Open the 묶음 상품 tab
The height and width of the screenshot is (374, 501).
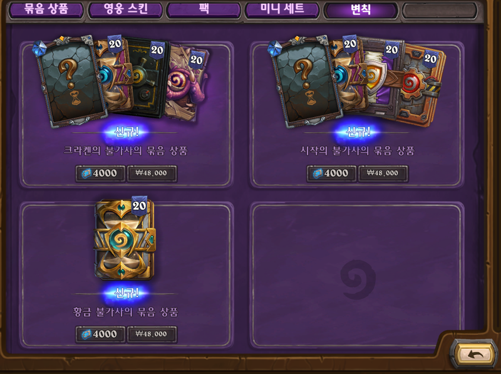coord(46,9)
